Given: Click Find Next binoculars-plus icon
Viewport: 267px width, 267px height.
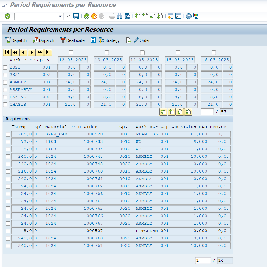Looking at the screenshot, I should 127,16.
